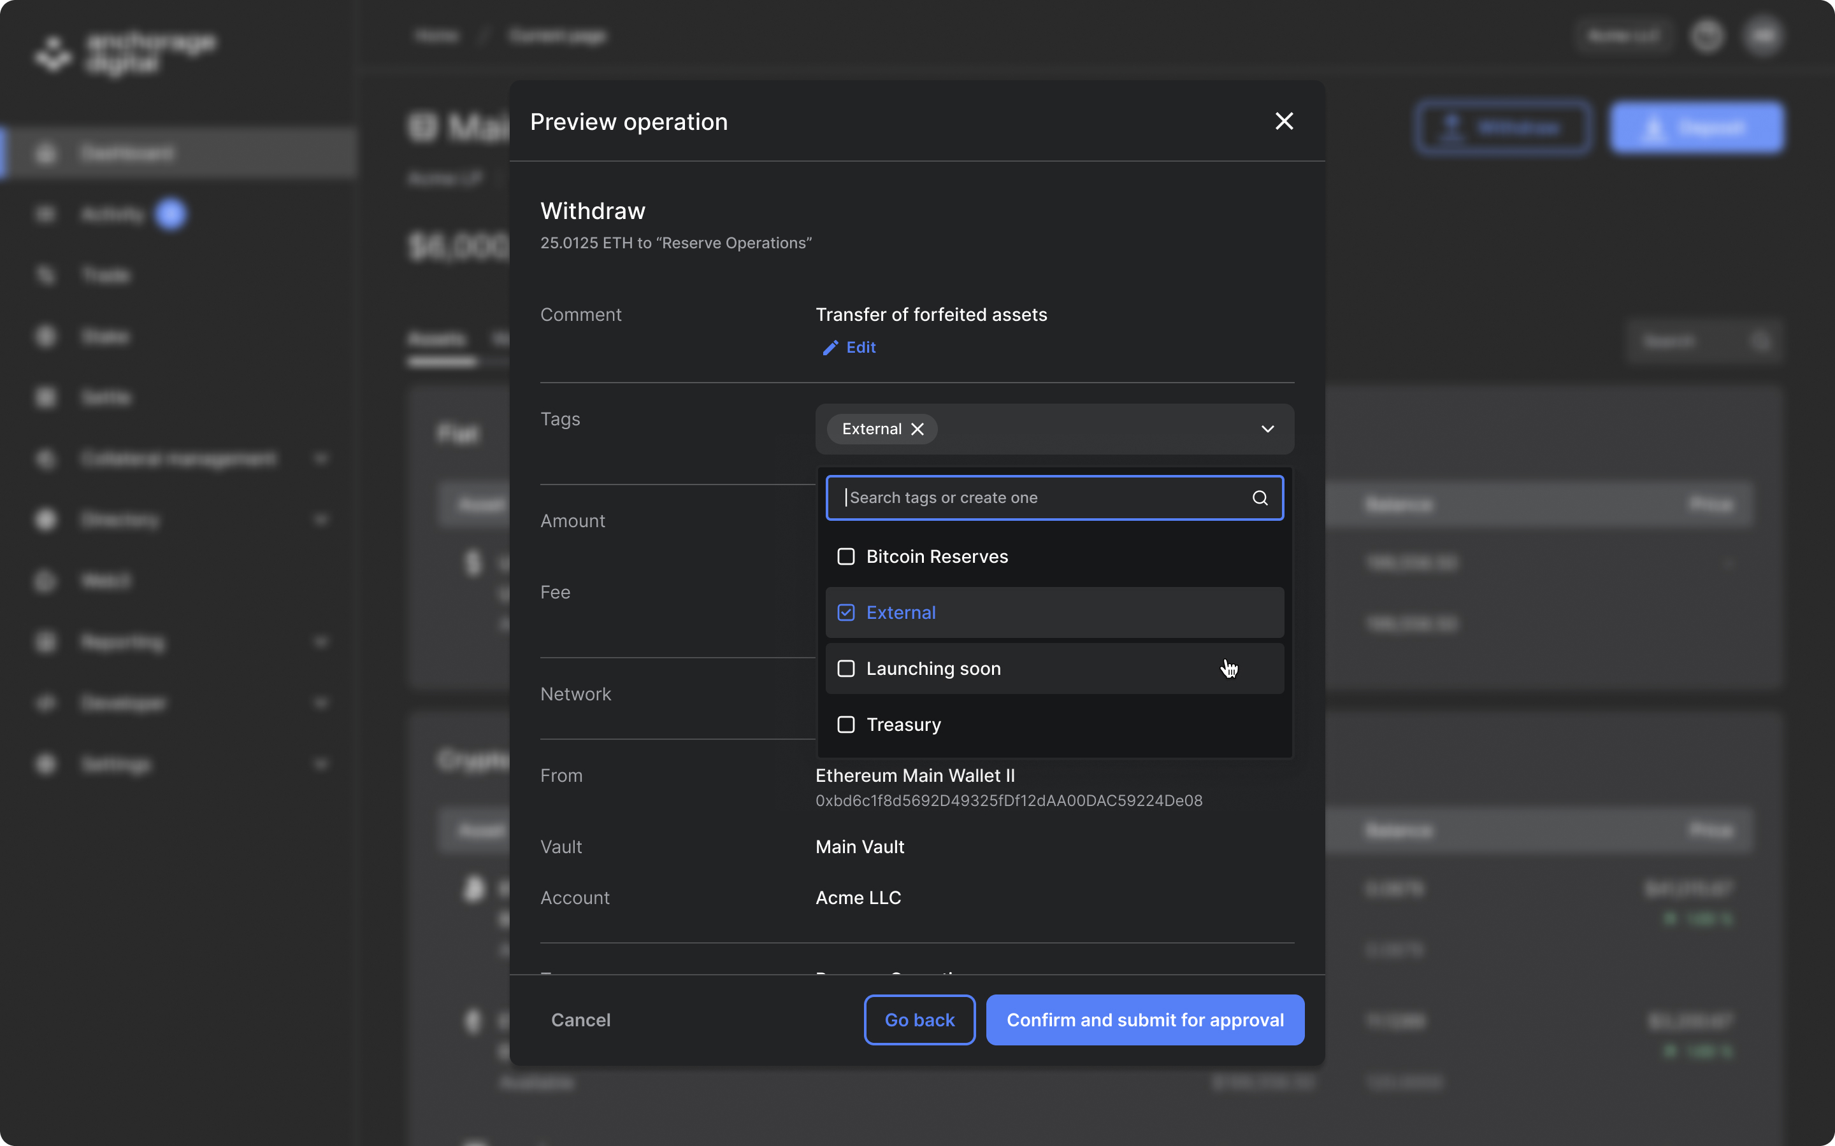
Task: Click the Preview operation title
Action: (x=629, y=122)
